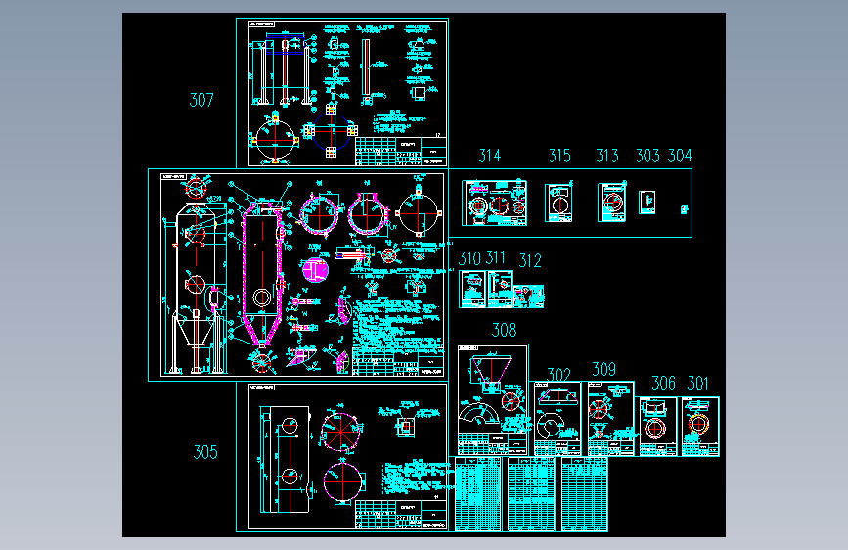Click the 306 sheet number label

(x=663, y=384)
